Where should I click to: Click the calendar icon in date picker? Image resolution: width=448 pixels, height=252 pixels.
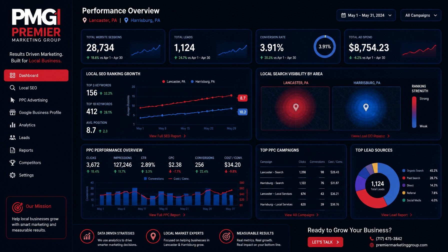click(x=343, y=15)
